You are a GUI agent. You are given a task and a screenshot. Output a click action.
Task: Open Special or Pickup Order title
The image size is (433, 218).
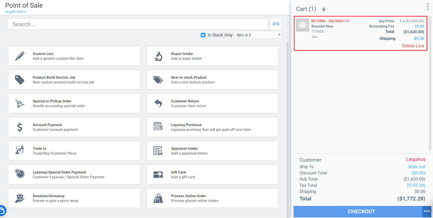tap(52, 101)
